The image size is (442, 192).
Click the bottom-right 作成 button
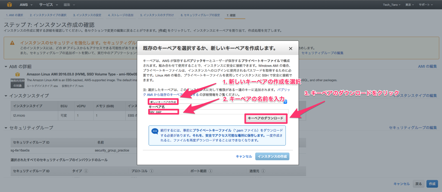coord(432,184)
